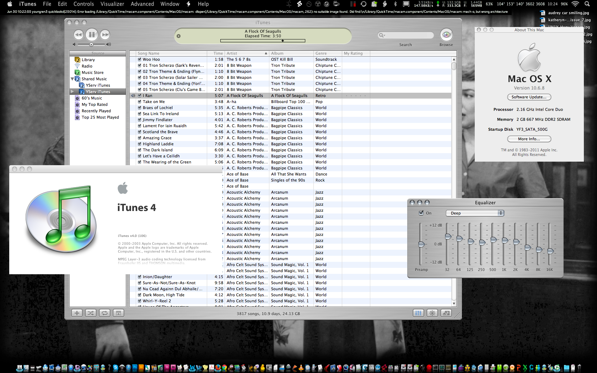Uncheck the Scotland the Brave checkbox

(140, 132)
